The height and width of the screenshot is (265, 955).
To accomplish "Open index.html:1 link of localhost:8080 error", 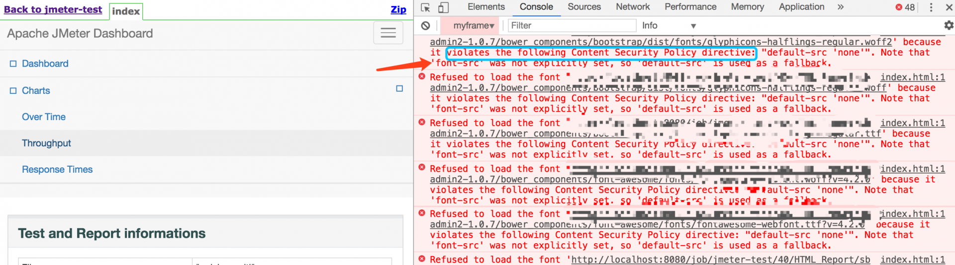I will pyautogui.click(x=913, y=260).
